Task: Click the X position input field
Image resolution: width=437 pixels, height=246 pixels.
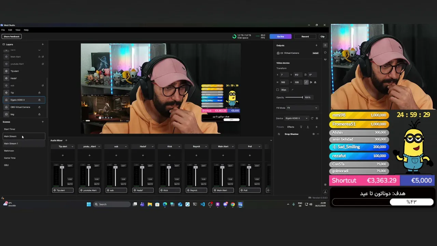Action: (x=284, y=74)
